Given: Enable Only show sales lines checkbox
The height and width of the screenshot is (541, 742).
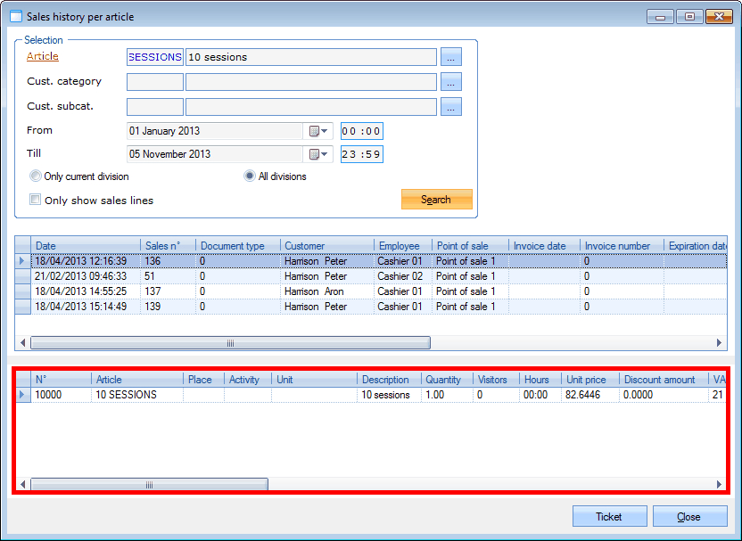Looking at the screenshot, I should (x=36, y=201).
